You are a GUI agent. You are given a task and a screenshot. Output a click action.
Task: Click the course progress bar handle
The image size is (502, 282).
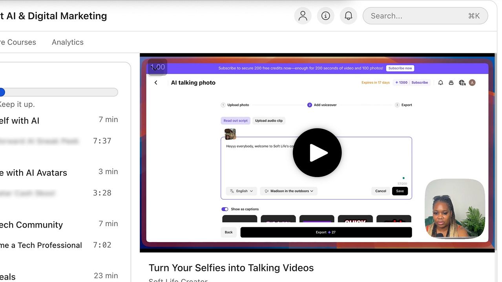point(2,92)
